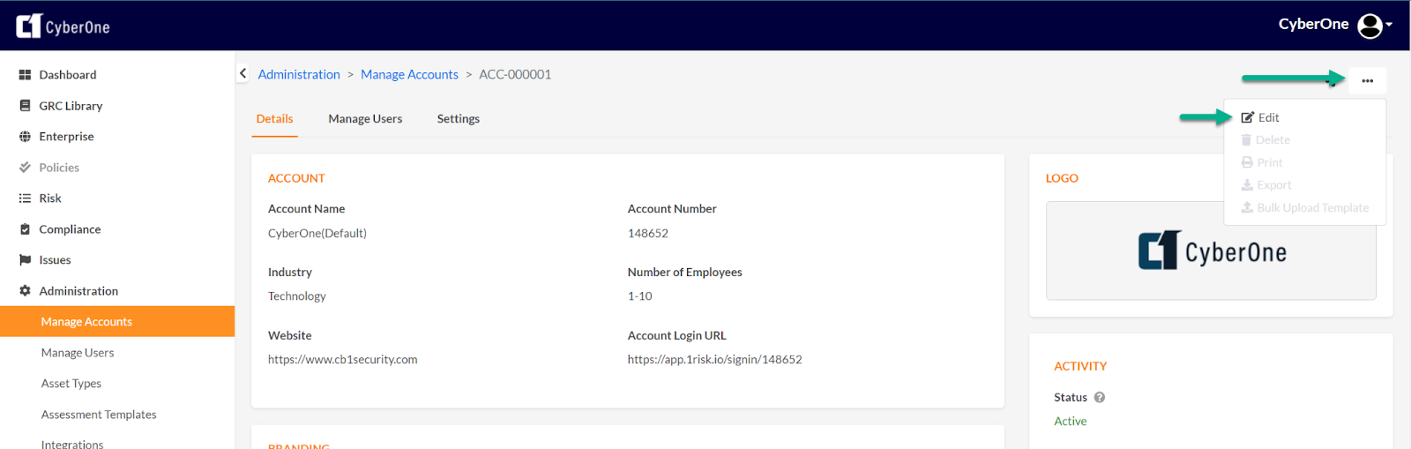This screenshot has width=1411, height=449.
Task: Click the Edit pencil icon
Action: point(1248,117)
